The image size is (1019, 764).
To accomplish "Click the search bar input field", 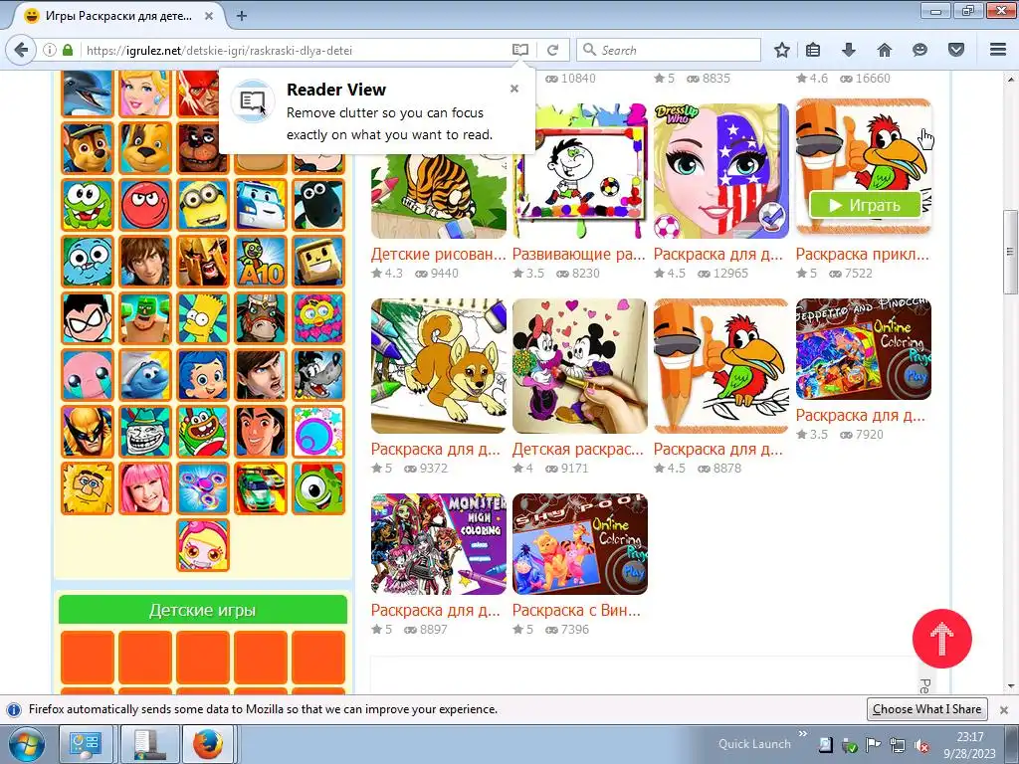I will coord(669,50).
